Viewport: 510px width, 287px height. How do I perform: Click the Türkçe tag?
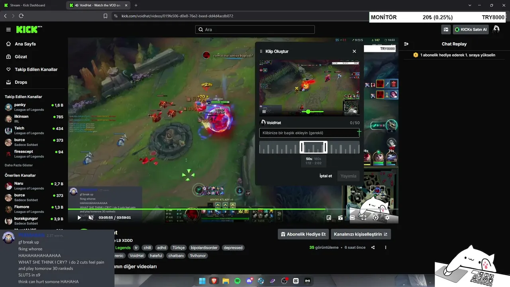[178, 248]
